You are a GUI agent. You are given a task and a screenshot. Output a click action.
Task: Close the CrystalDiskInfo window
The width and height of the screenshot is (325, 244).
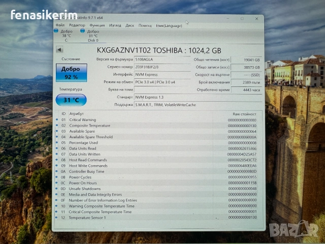(256, 19)
